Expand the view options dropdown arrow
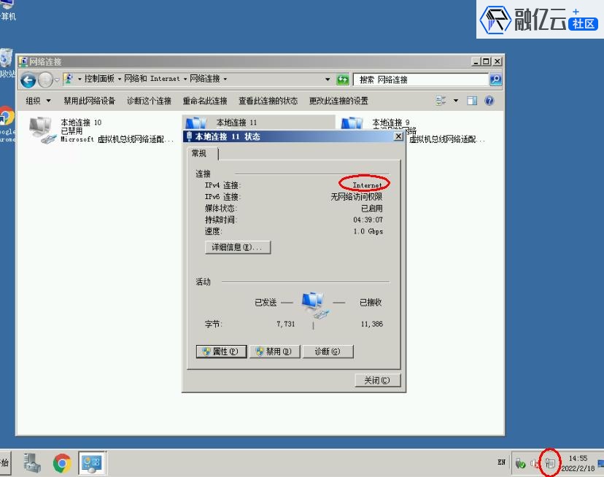The height and width of the screenshot is (477, 604). 456,101
